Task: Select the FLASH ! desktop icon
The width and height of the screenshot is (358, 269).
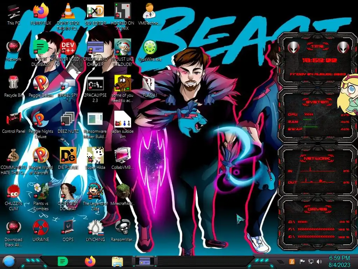Action: 150,87
